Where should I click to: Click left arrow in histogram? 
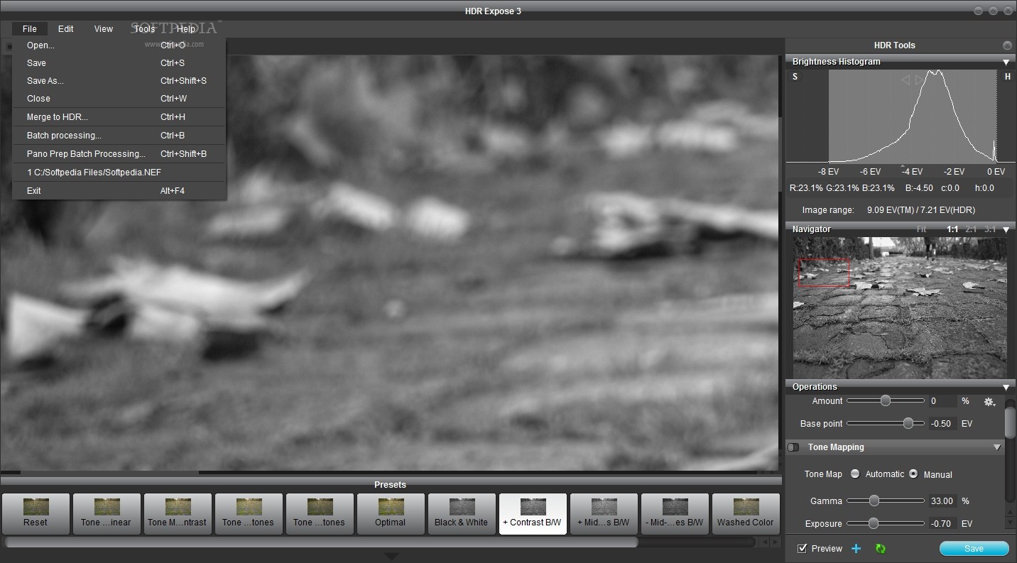tap(905, 80)
